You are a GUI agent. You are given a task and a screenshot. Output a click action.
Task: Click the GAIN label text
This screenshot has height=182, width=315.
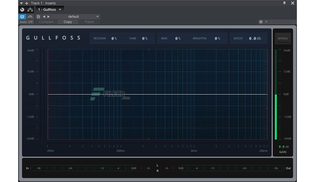click(283, 152)
